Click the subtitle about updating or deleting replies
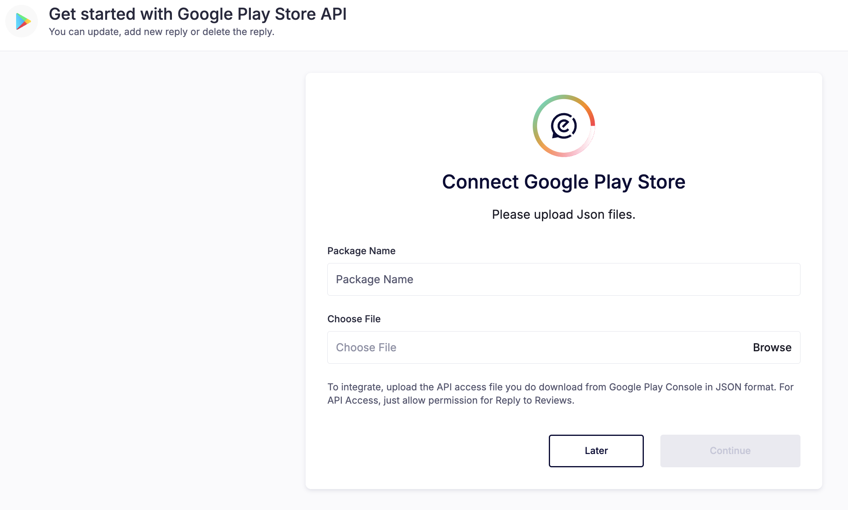This screenshot has width=848, height=510. click(161, 32)
